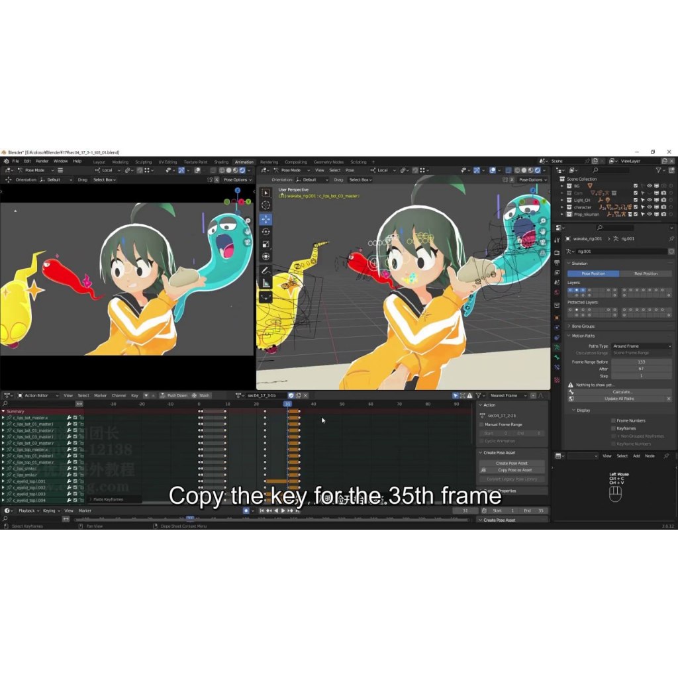Click the Blender logo icon in menu bar

6,162
